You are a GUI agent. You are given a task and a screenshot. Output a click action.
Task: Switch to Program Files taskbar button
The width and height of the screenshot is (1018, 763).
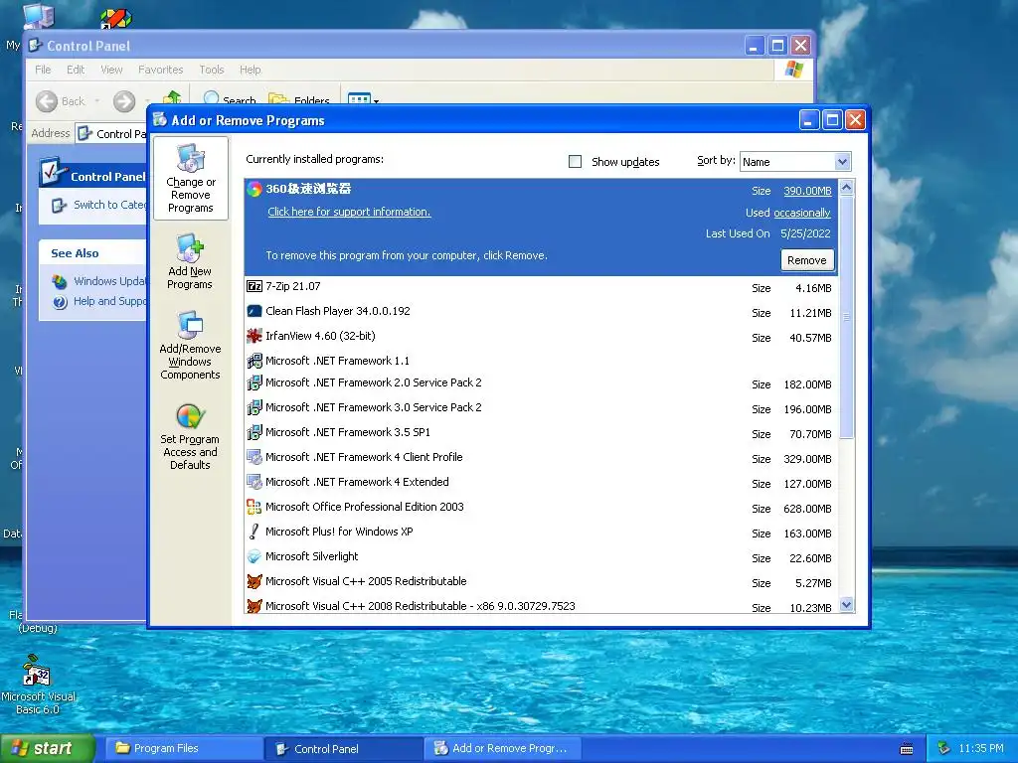[184, 749]
